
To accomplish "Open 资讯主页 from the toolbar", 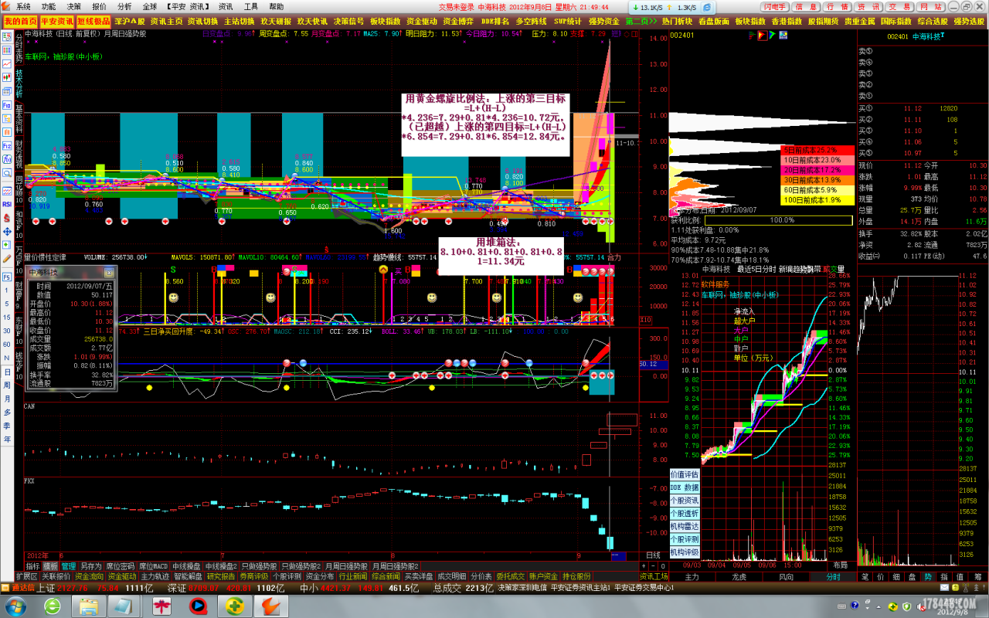I will pos(167,21).
